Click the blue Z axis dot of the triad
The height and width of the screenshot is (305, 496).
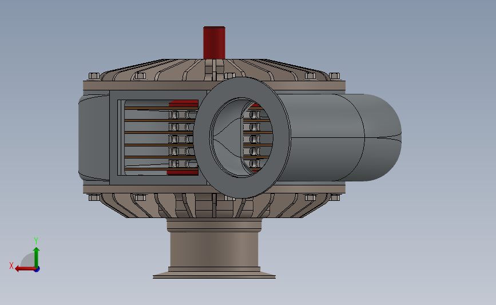pyautogui.click(x=37, y=270)
